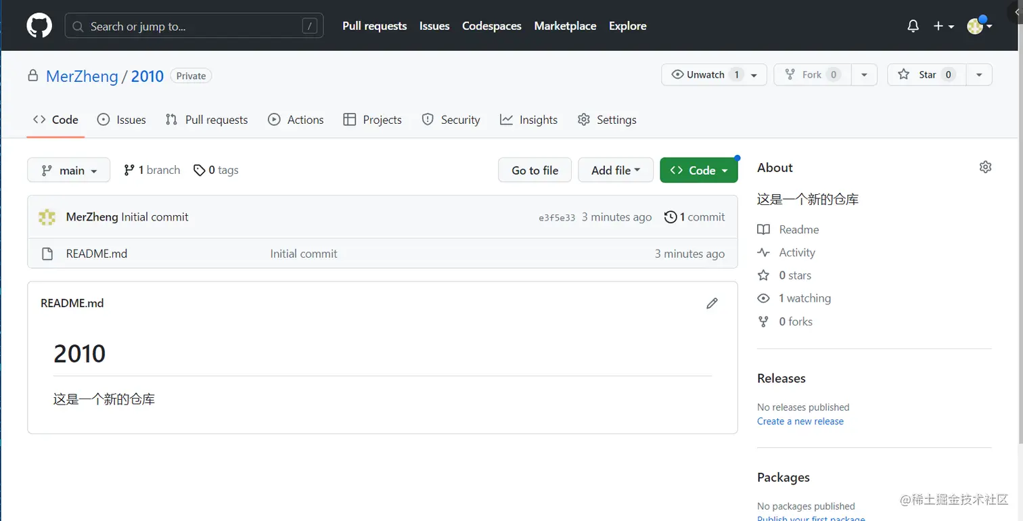
Task: Open the Security tab
Action: 451,120
